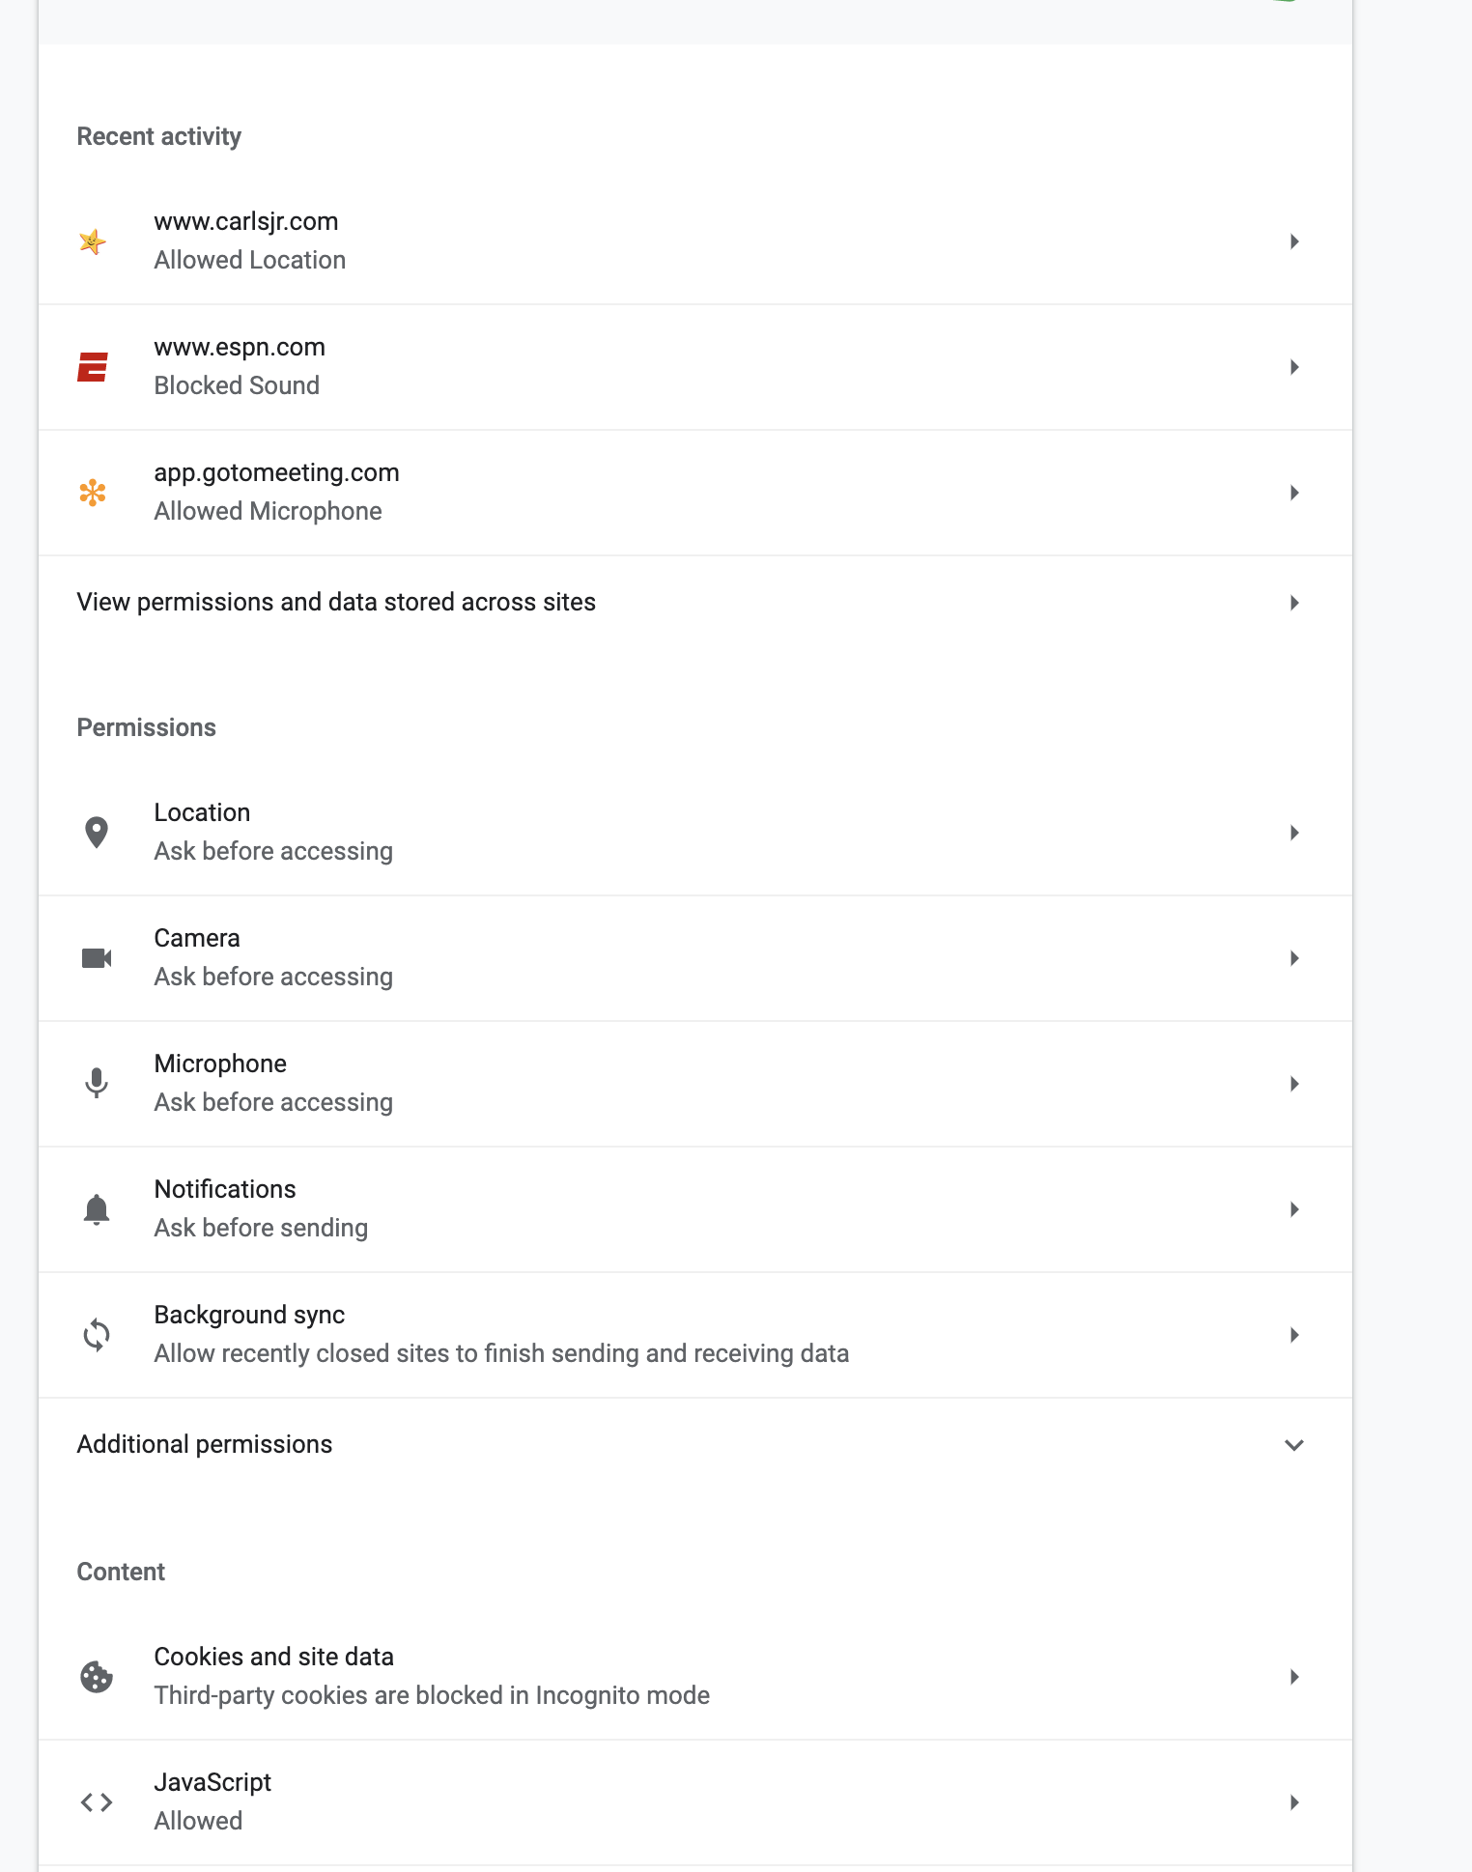View permissions and data stored across sites

click(x=695, y=603)
